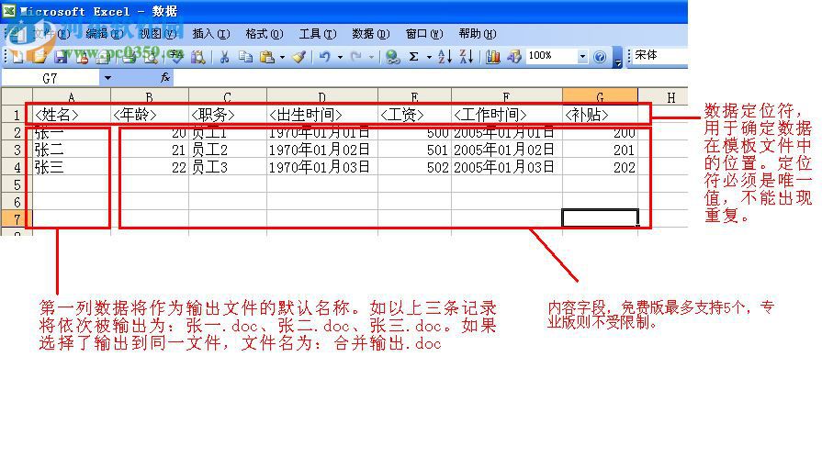Select cell containing <姓名>
This screenshot has height=468, width=822.
tap(72, 115)
